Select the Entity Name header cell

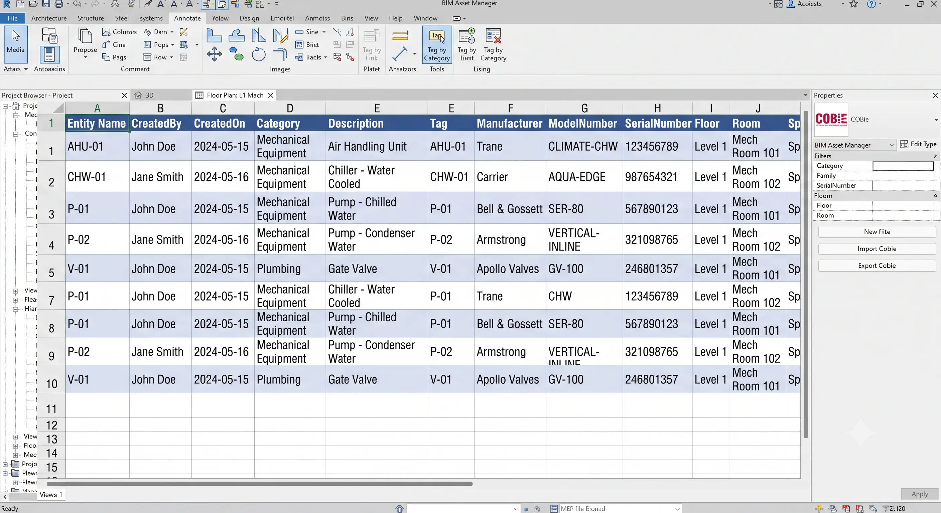point(97,124)
